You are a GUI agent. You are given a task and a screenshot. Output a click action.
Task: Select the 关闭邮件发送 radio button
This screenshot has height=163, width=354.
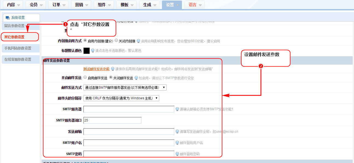pyautogui.click(x=111, y=77)
